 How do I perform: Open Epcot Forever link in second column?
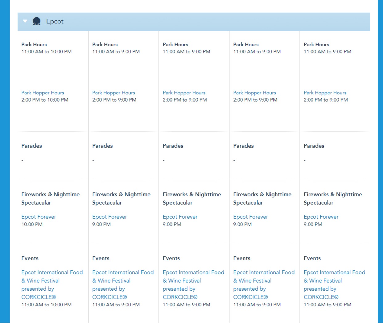click(109, 217)
